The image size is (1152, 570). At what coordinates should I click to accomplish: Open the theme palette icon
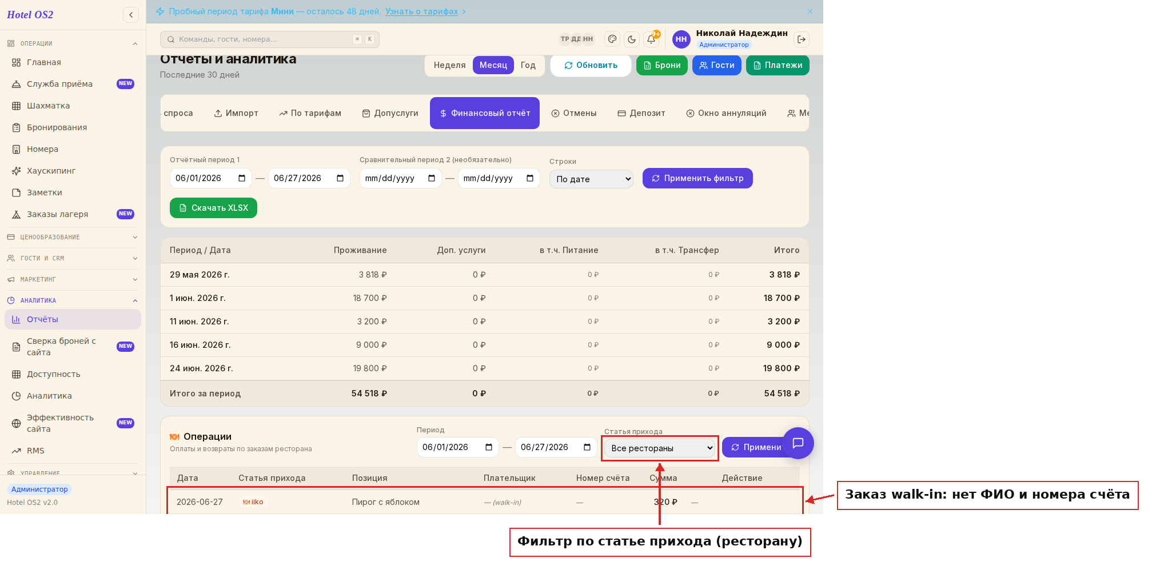click(612, 39)
